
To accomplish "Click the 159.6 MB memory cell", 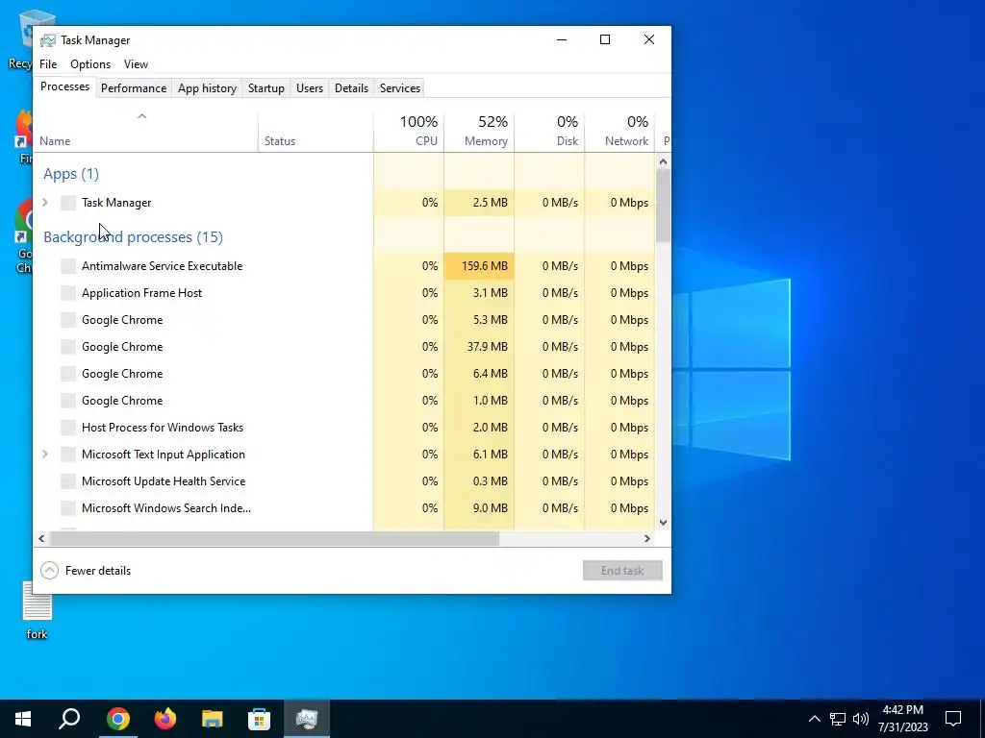I will [x=479, y=266].
